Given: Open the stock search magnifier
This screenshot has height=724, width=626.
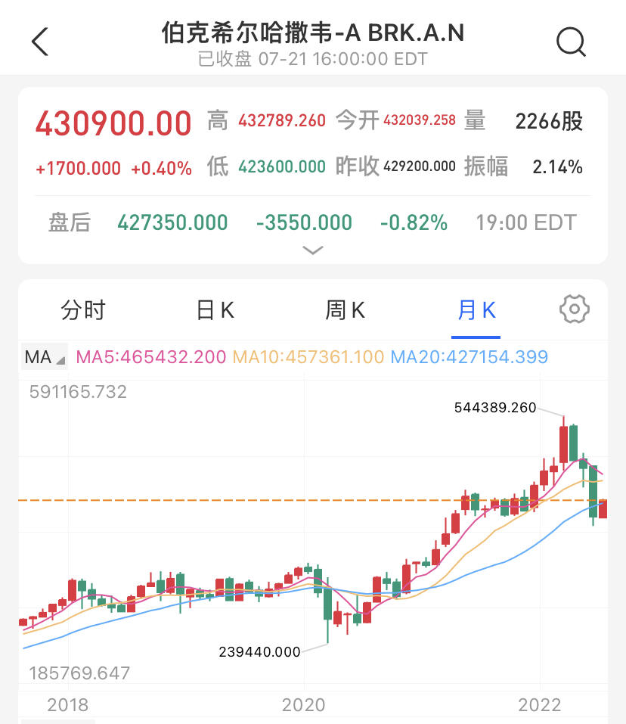Looking at the screenshot, I should point(572,42).
